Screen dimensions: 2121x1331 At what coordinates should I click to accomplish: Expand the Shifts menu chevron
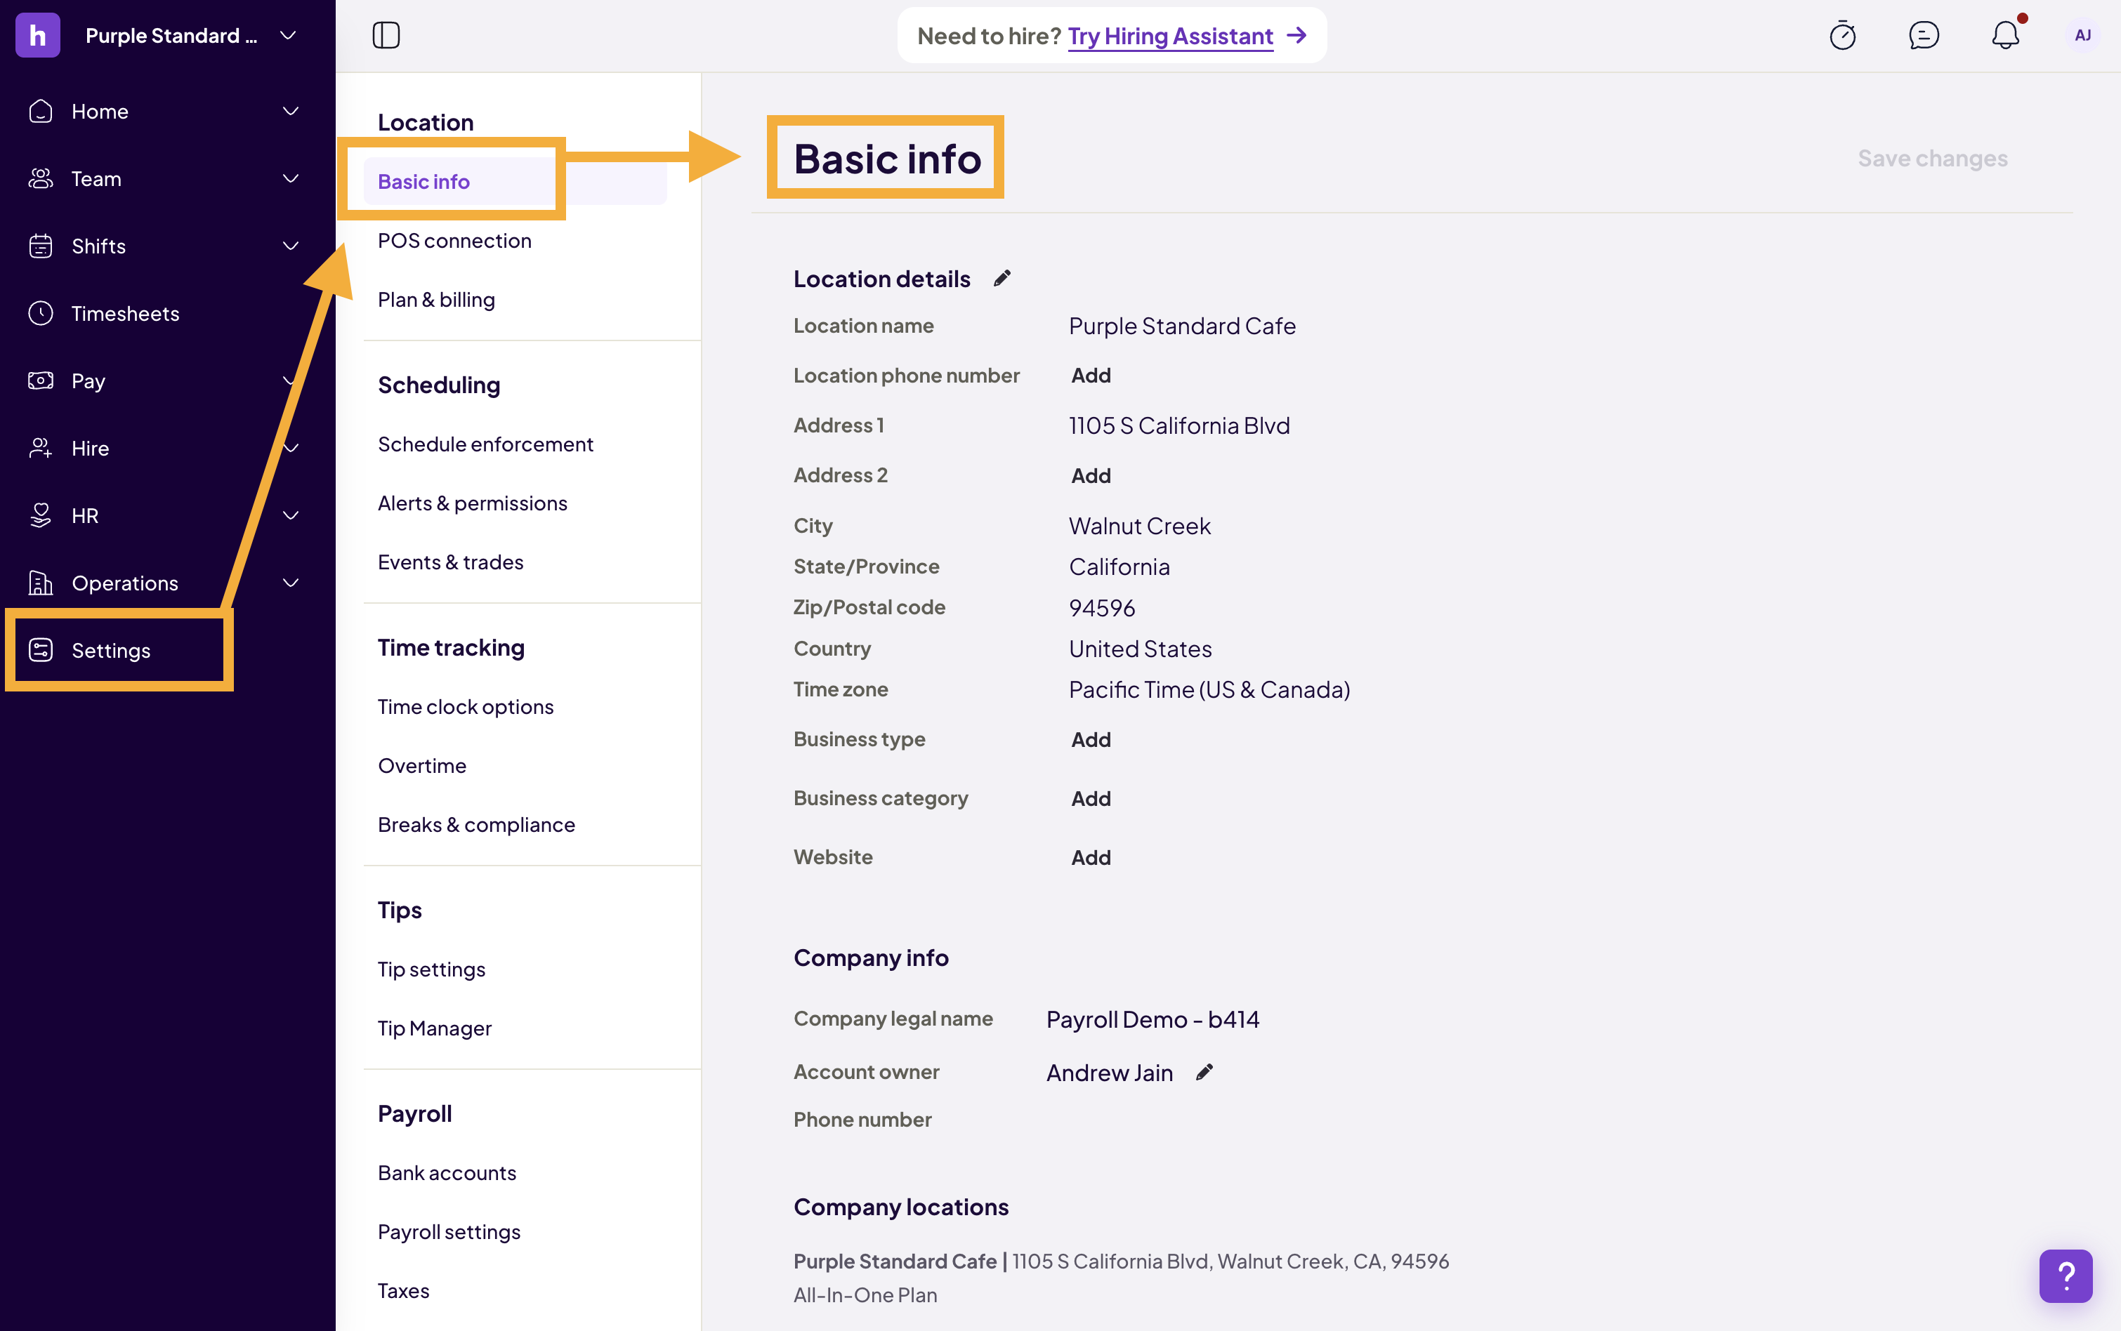point(291,246)
